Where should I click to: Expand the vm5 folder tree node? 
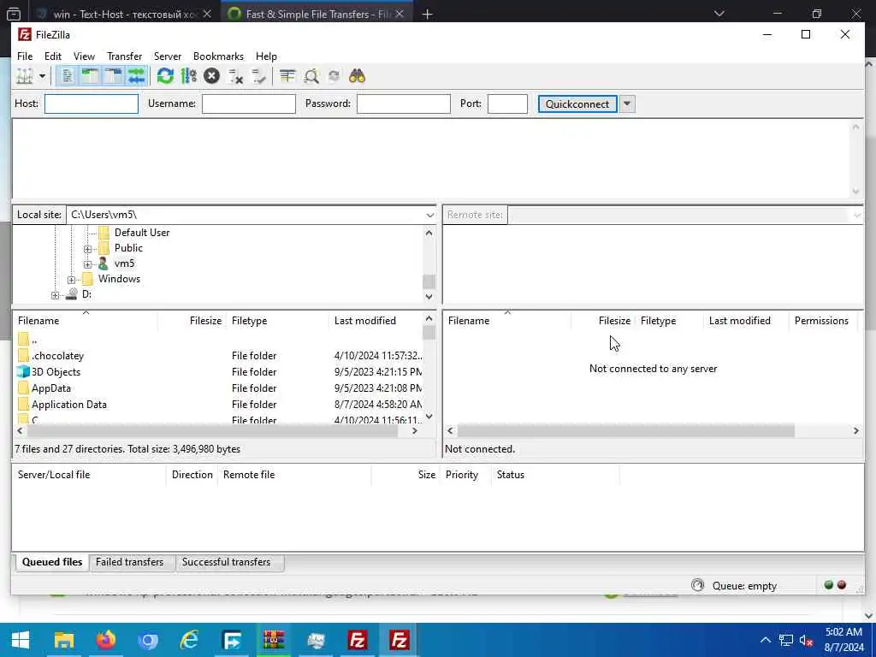[88, 264]
